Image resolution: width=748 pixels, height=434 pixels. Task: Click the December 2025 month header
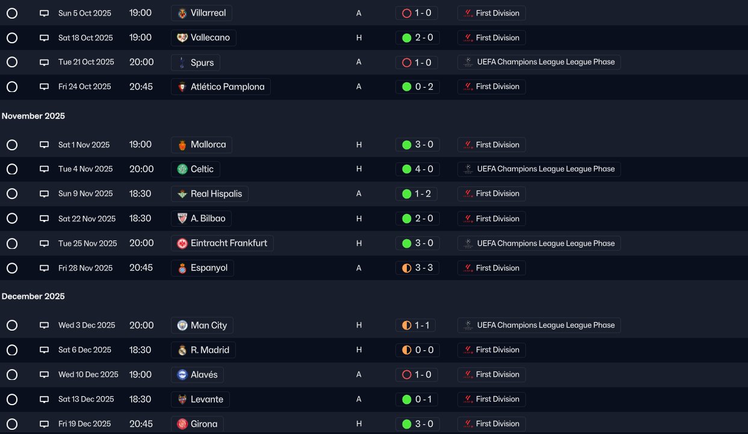(x=33, y=296)
